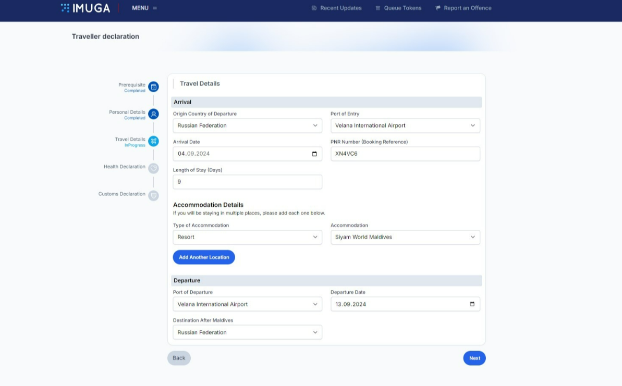The width and height of the screenshot is (622, 386).
Task: Select the Health Declaration step icon
Action: point(153,168)
